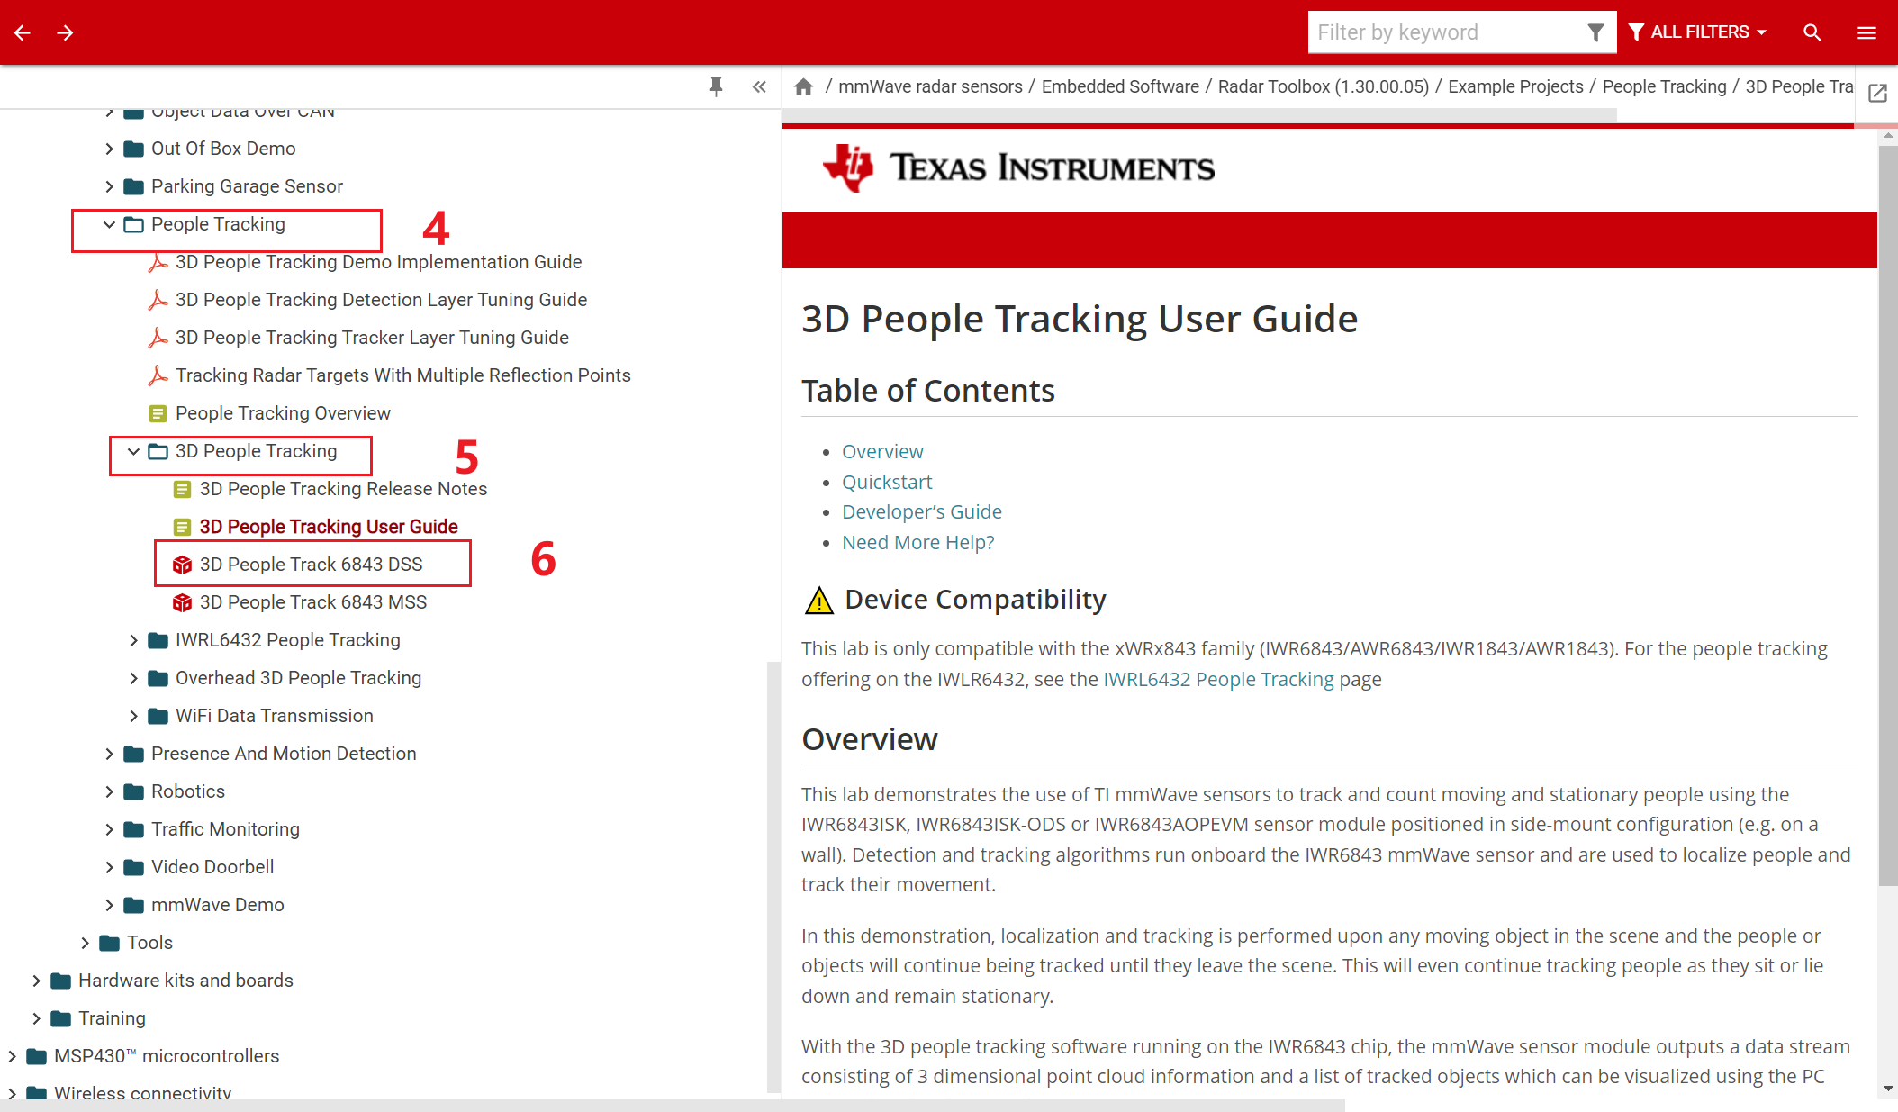The height and width of the screenshot is (1112, 1898).
Task: Expand the IWRL6432 People Tracking folder
Action: coord(133,640)
